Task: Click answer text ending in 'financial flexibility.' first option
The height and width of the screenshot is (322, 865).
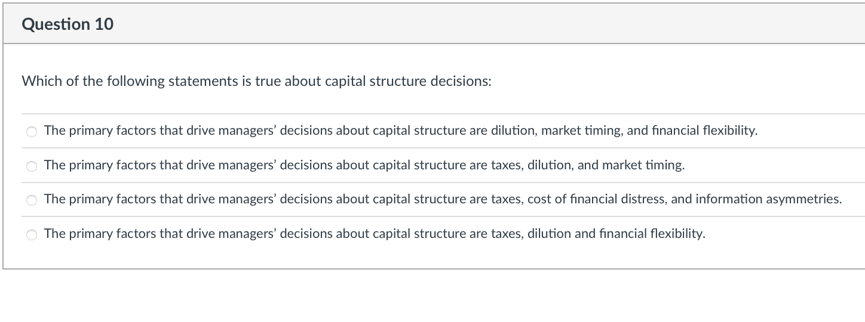Action: (x=400, y=131)
